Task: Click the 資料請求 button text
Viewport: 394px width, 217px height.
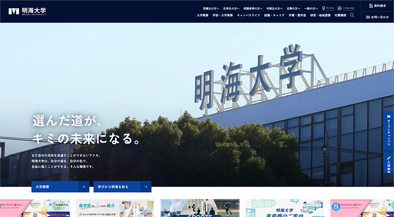Action: click(x=380, y=6)
